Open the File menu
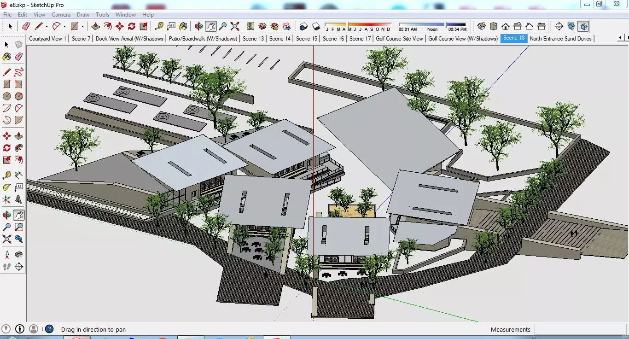Image resolution: width=629 pixels, height=339 pixels. coord(7,15)
